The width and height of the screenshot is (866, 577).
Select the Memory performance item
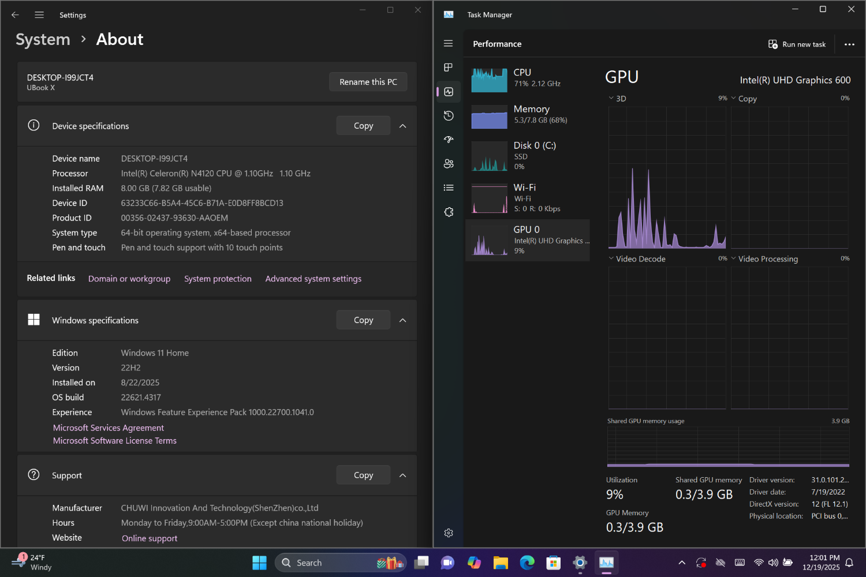(x=527, y=115)
